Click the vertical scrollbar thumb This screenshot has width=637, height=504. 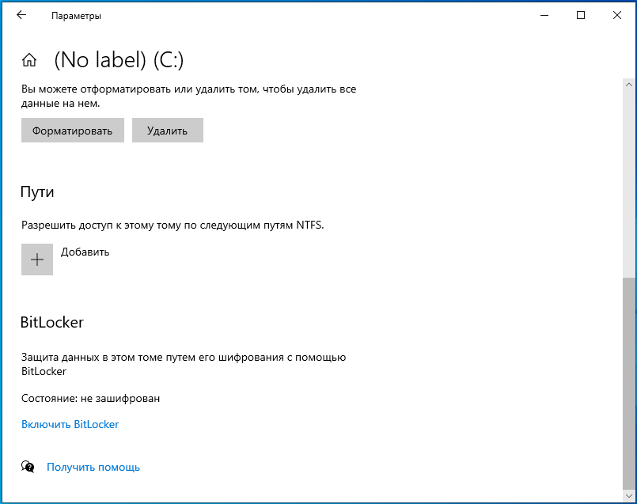[629, 384]
